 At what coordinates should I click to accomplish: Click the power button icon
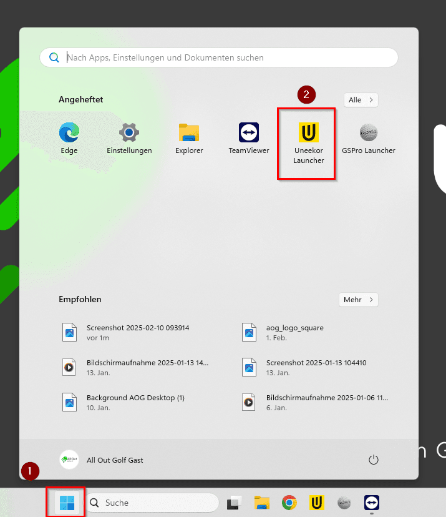[x=373, y=460]
